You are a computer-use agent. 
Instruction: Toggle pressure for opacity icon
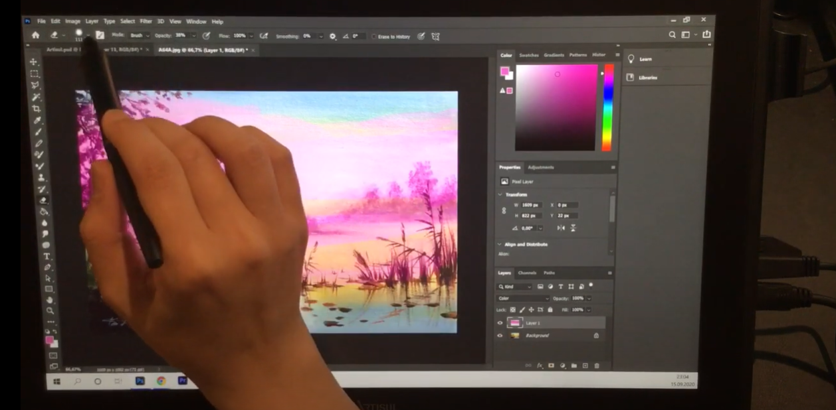[206, 36]
